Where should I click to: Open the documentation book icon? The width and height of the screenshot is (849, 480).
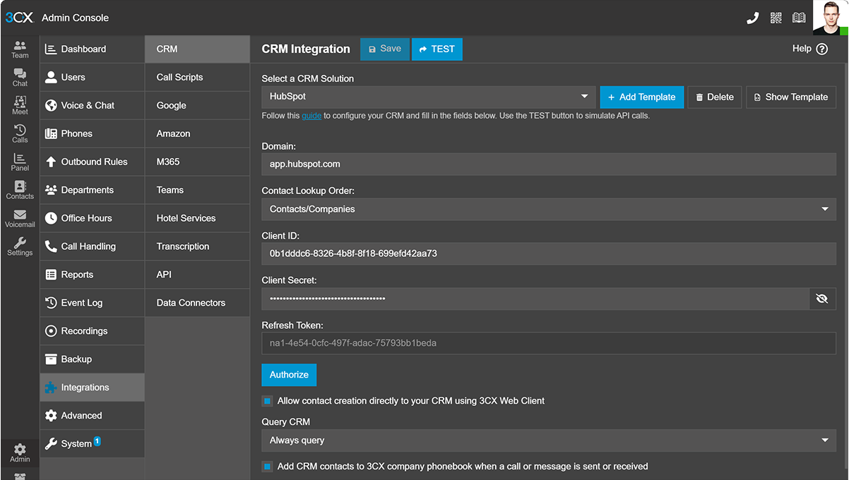point(799,18)
